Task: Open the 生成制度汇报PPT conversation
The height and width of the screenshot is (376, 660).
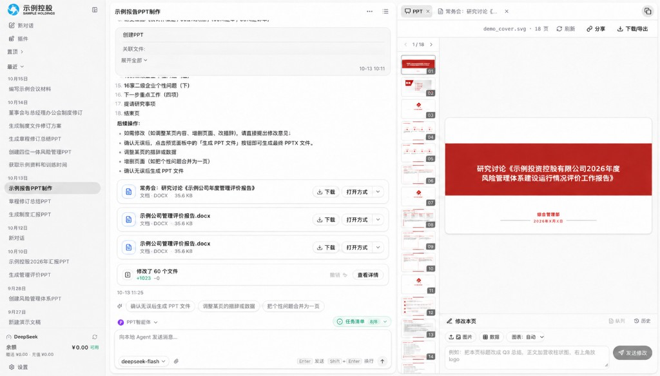Action: click(30, 215)
